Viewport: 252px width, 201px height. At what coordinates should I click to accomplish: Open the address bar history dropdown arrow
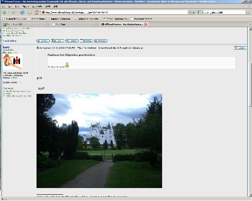coord(189,12)
